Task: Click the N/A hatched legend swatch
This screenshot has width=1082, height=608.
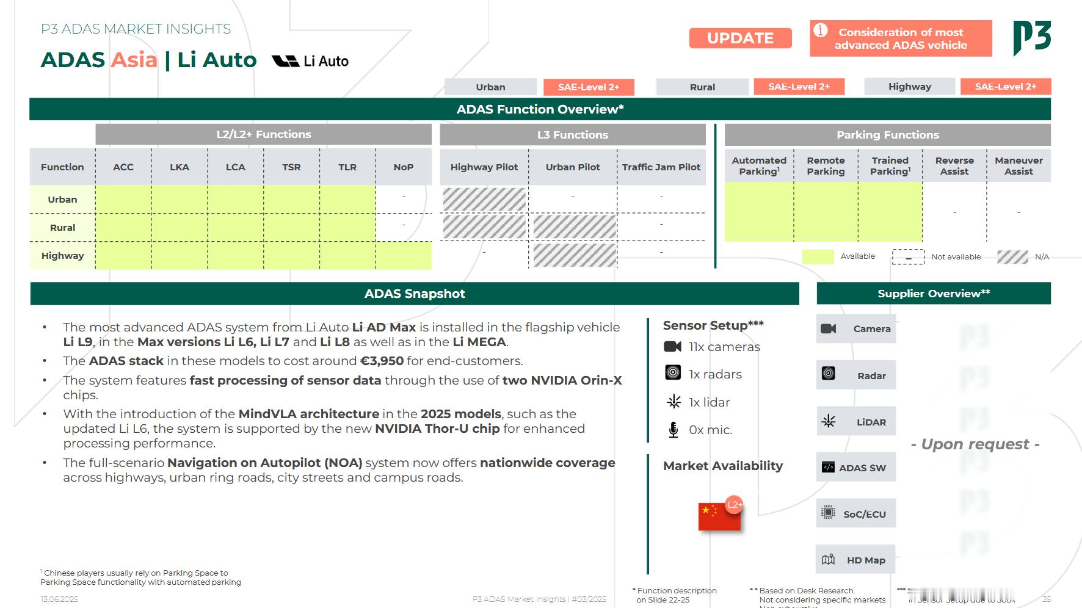Action: [x=1012, y=257]
